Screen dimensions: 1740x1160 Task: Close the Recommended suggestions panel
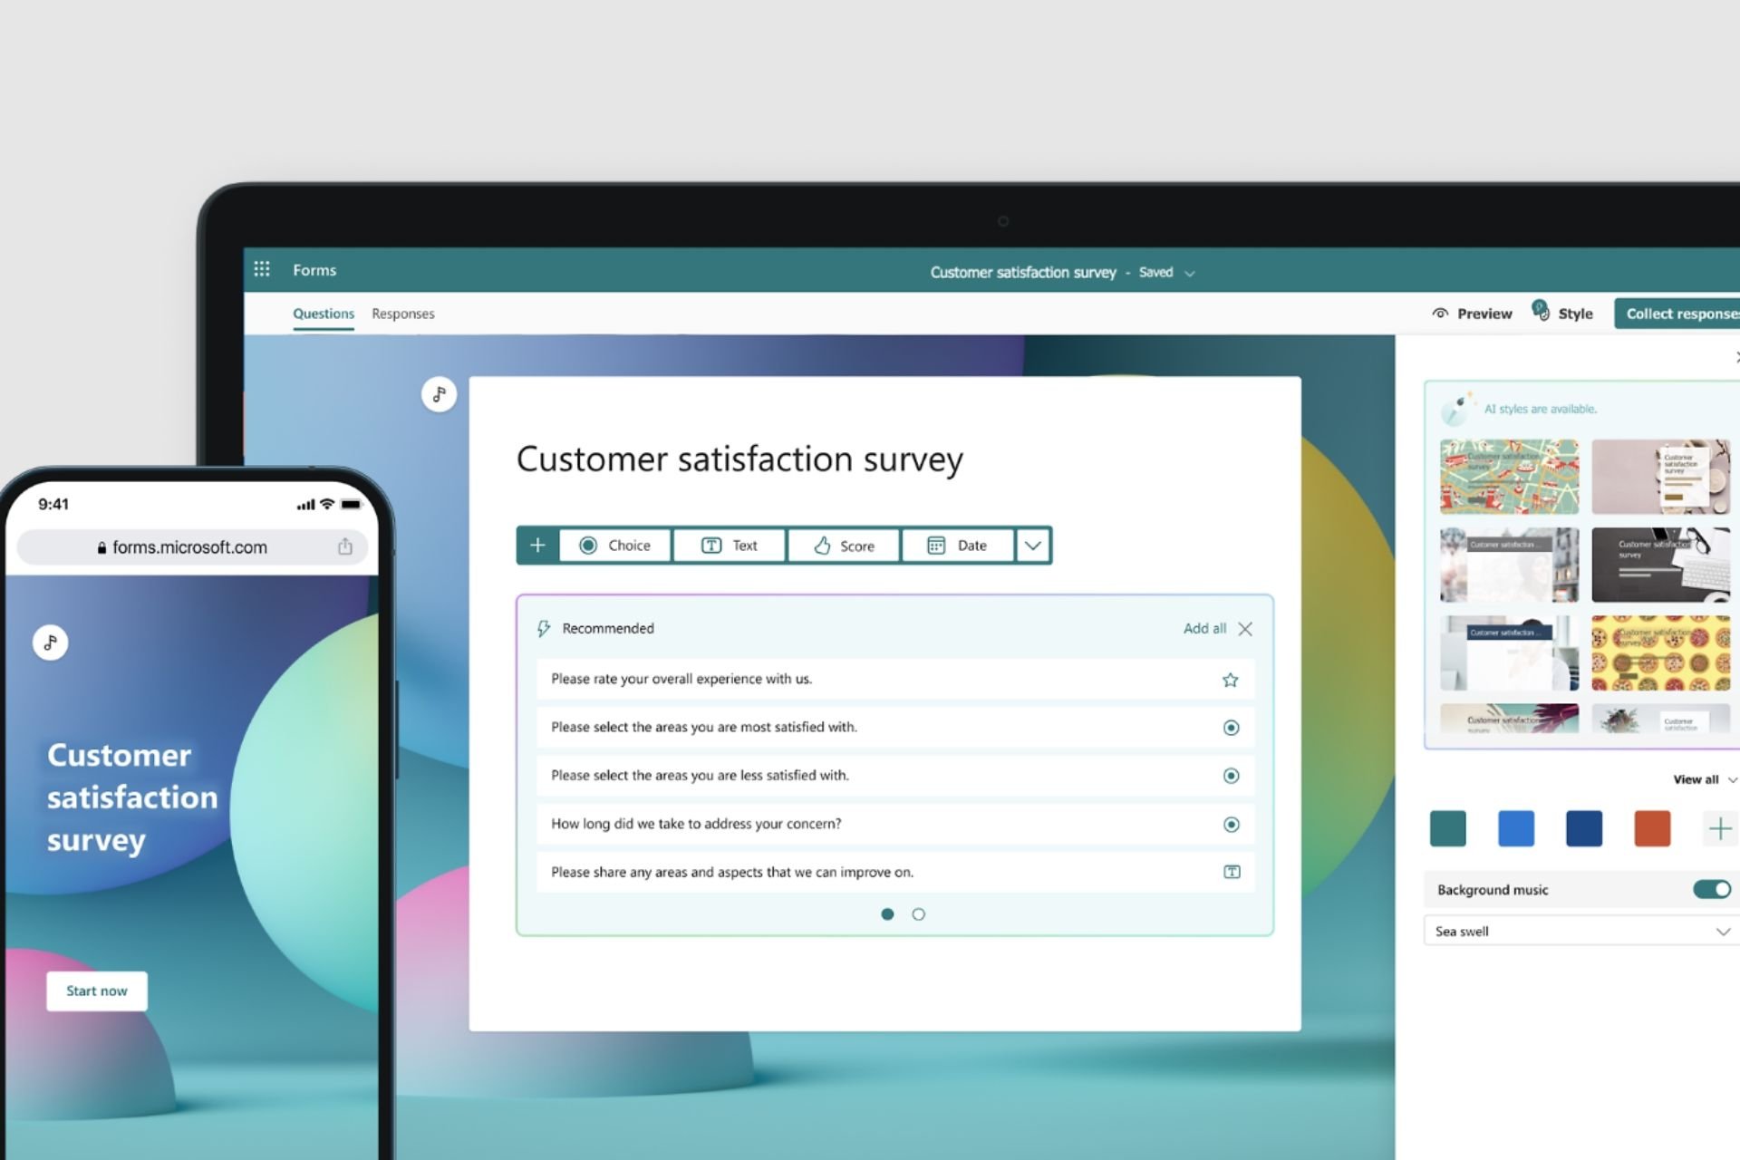click(x=1245, y=629)
